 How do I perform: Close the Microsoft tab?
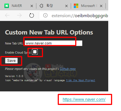coord(101,6)
